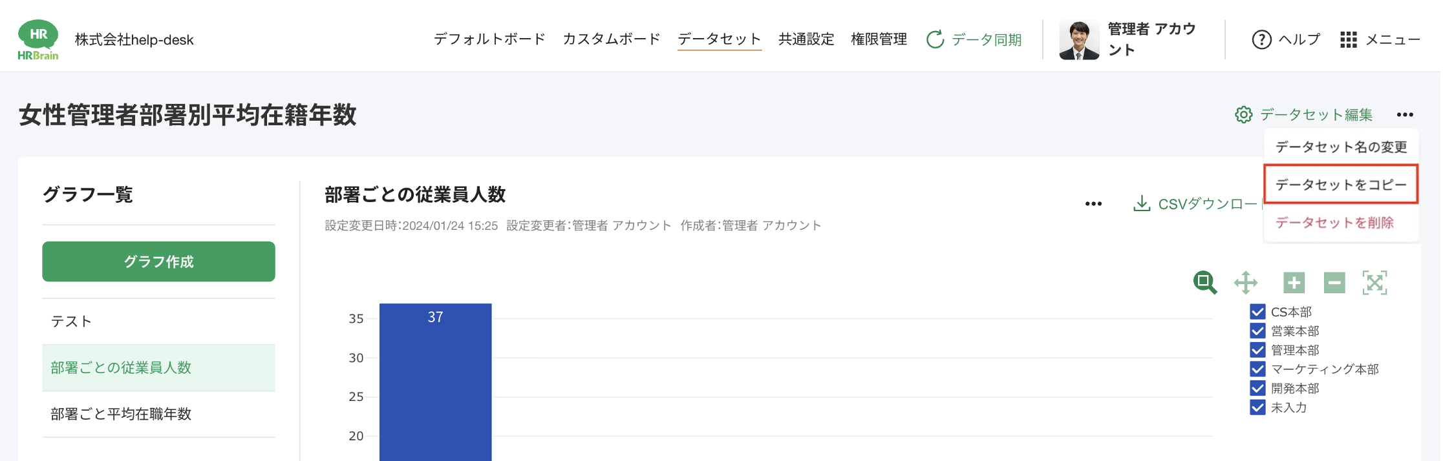1443x461 pixels.
Task: Click the chart zoom in plus icon
Action: point(1294,283)
